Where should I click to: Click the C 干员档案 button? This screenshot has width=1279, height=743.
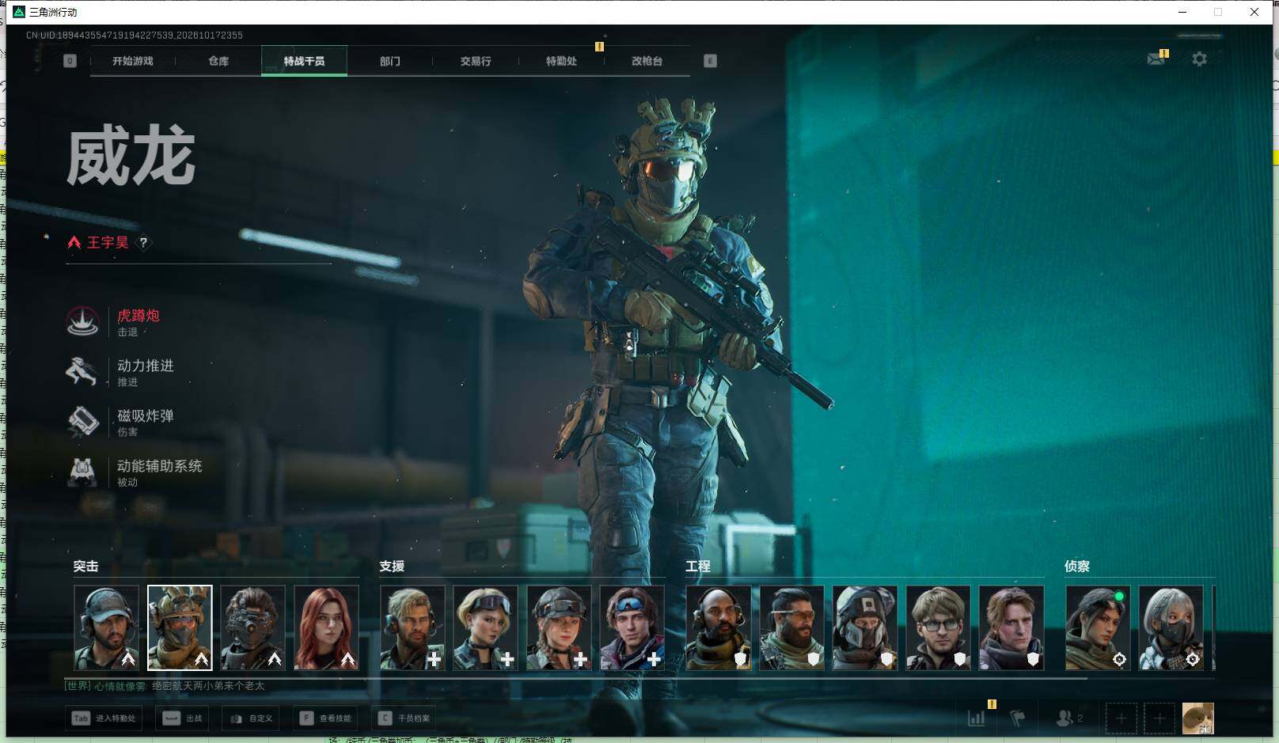(404, 718)
